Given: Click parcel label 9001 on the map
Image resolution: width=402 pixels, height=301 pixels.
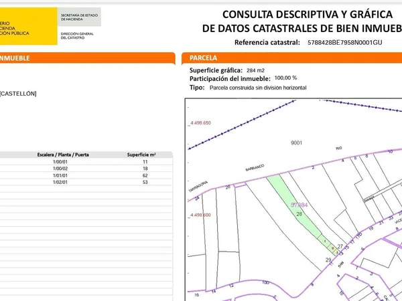Looking at the screenshot, I should [x=296, y=143].
